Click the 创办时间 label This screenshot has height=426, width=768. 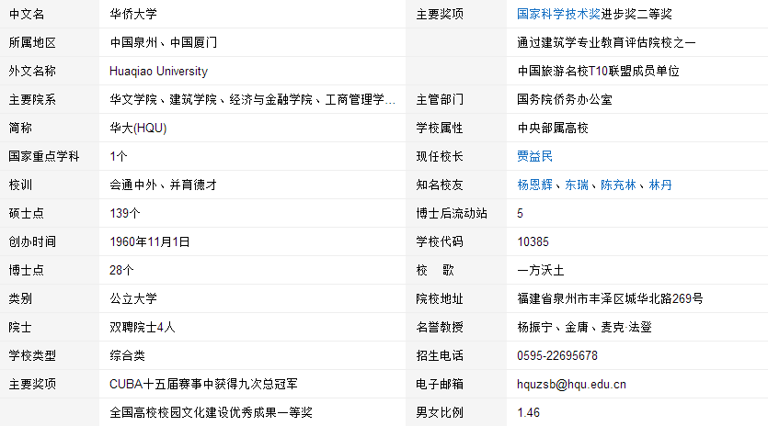pyautogui.click(x=32, y=242)
